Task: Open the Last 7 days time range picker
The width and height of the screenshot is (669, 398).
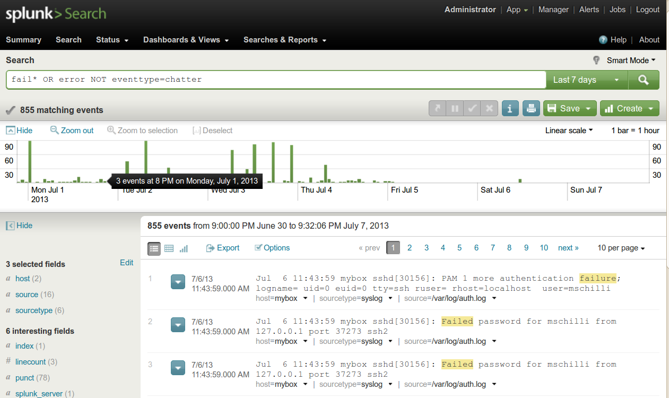Action: click(x=587, y=80)
